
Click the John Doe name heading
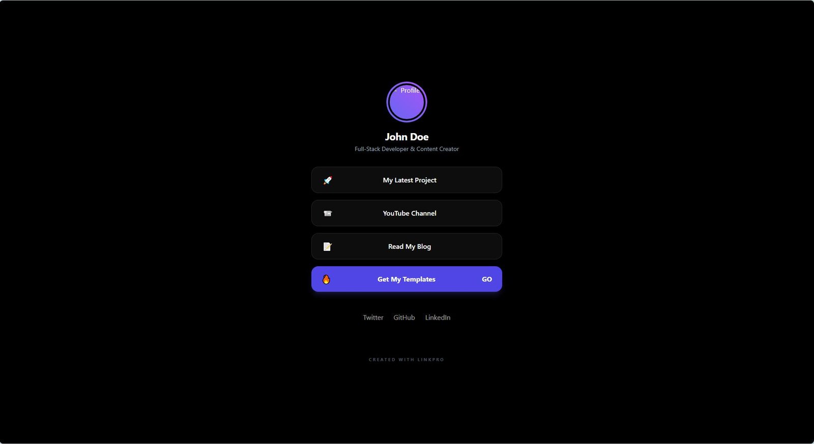(x=406, y=137)
